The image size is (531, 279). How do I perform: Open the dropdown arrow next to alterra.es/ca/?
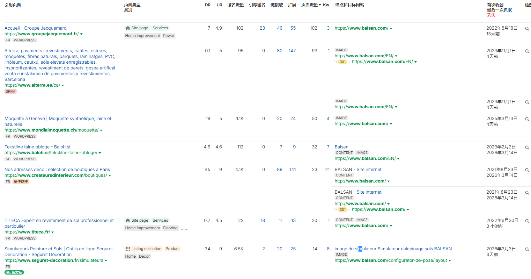point(63,85)
